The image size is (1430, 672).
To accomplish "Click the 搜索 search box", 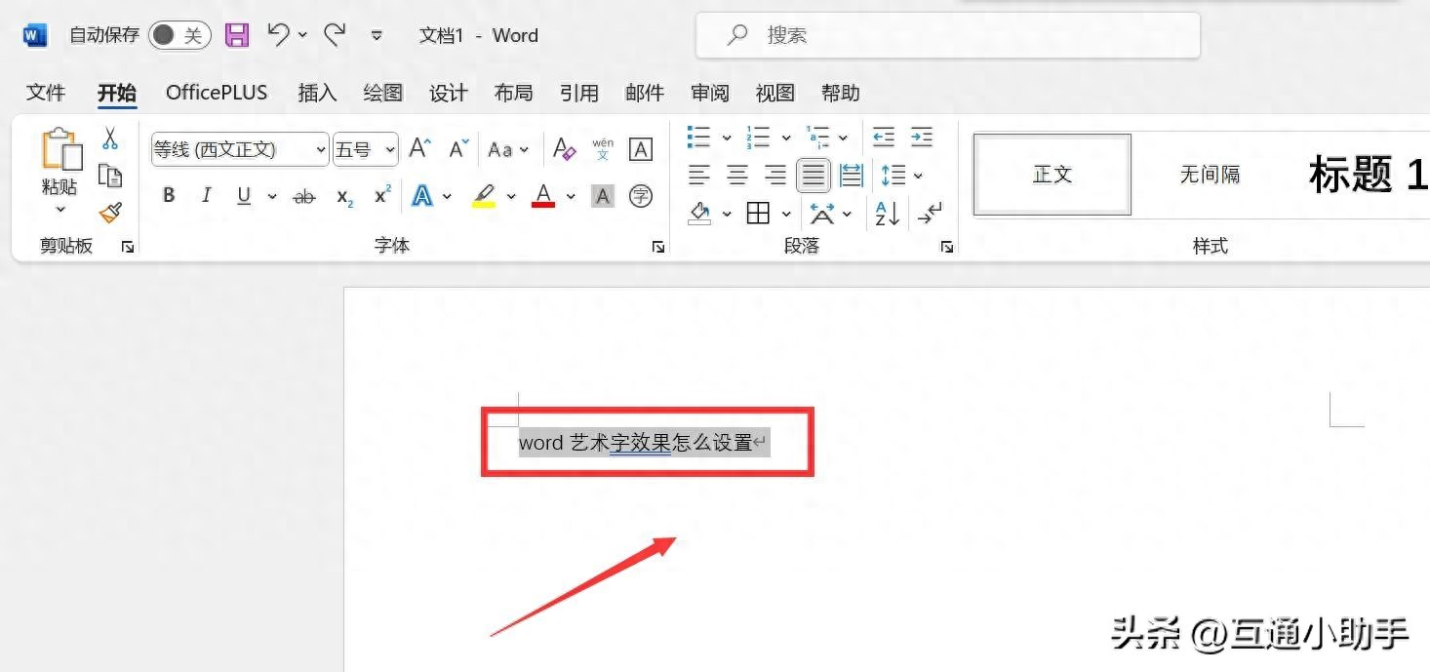I will (x=946, y=36).
